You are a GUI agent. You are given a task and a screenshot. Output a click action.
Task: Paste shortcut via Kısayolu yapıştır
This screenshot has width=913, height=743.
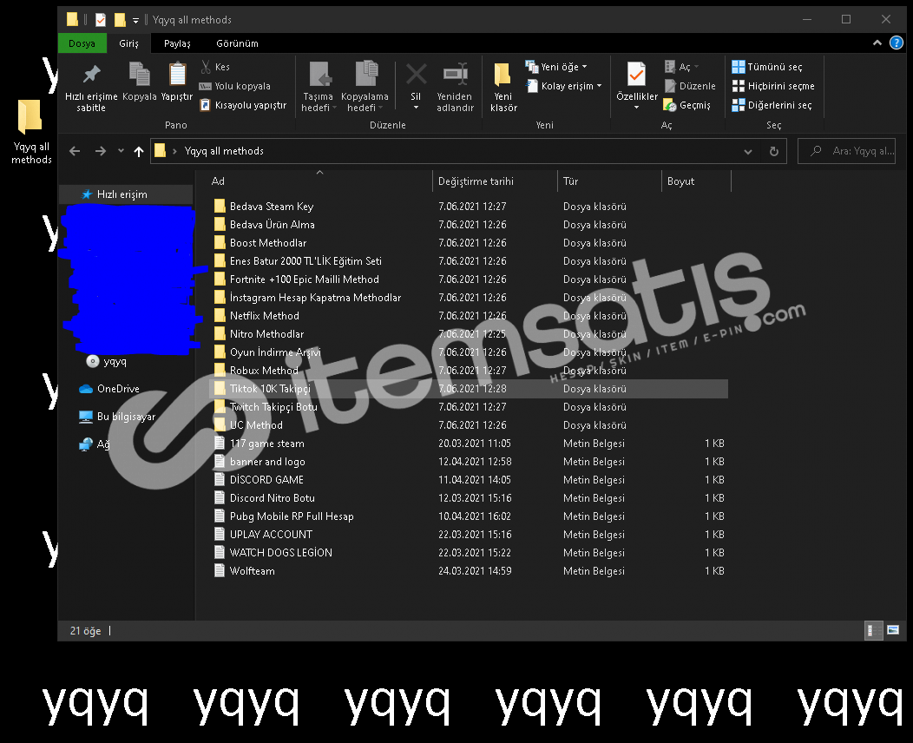click(x=243, y=105)
